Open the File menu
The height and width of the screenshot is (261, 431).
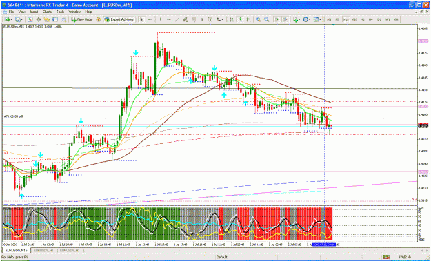point(11,12)
